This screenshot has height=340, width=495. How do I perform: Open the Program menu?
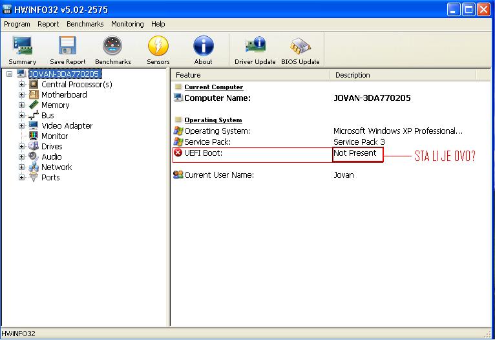point(17,24)
